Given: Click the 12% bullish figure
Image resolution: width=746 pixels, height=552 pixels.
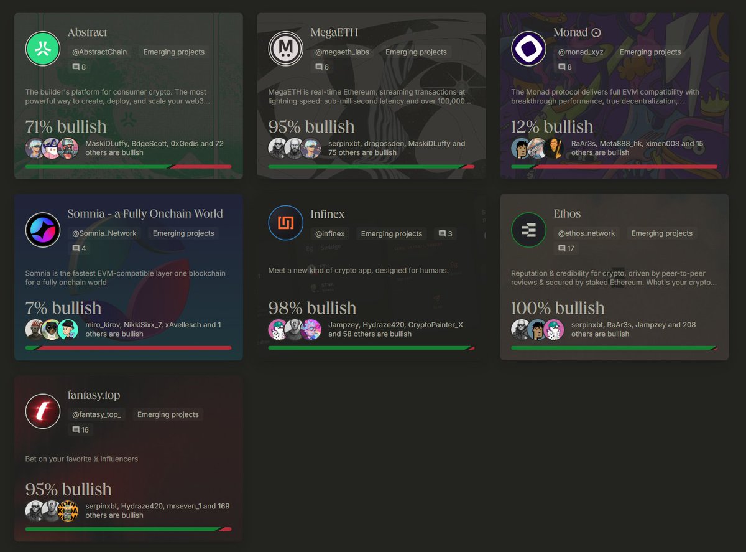Looking at the screenshot, I should 552,127.
